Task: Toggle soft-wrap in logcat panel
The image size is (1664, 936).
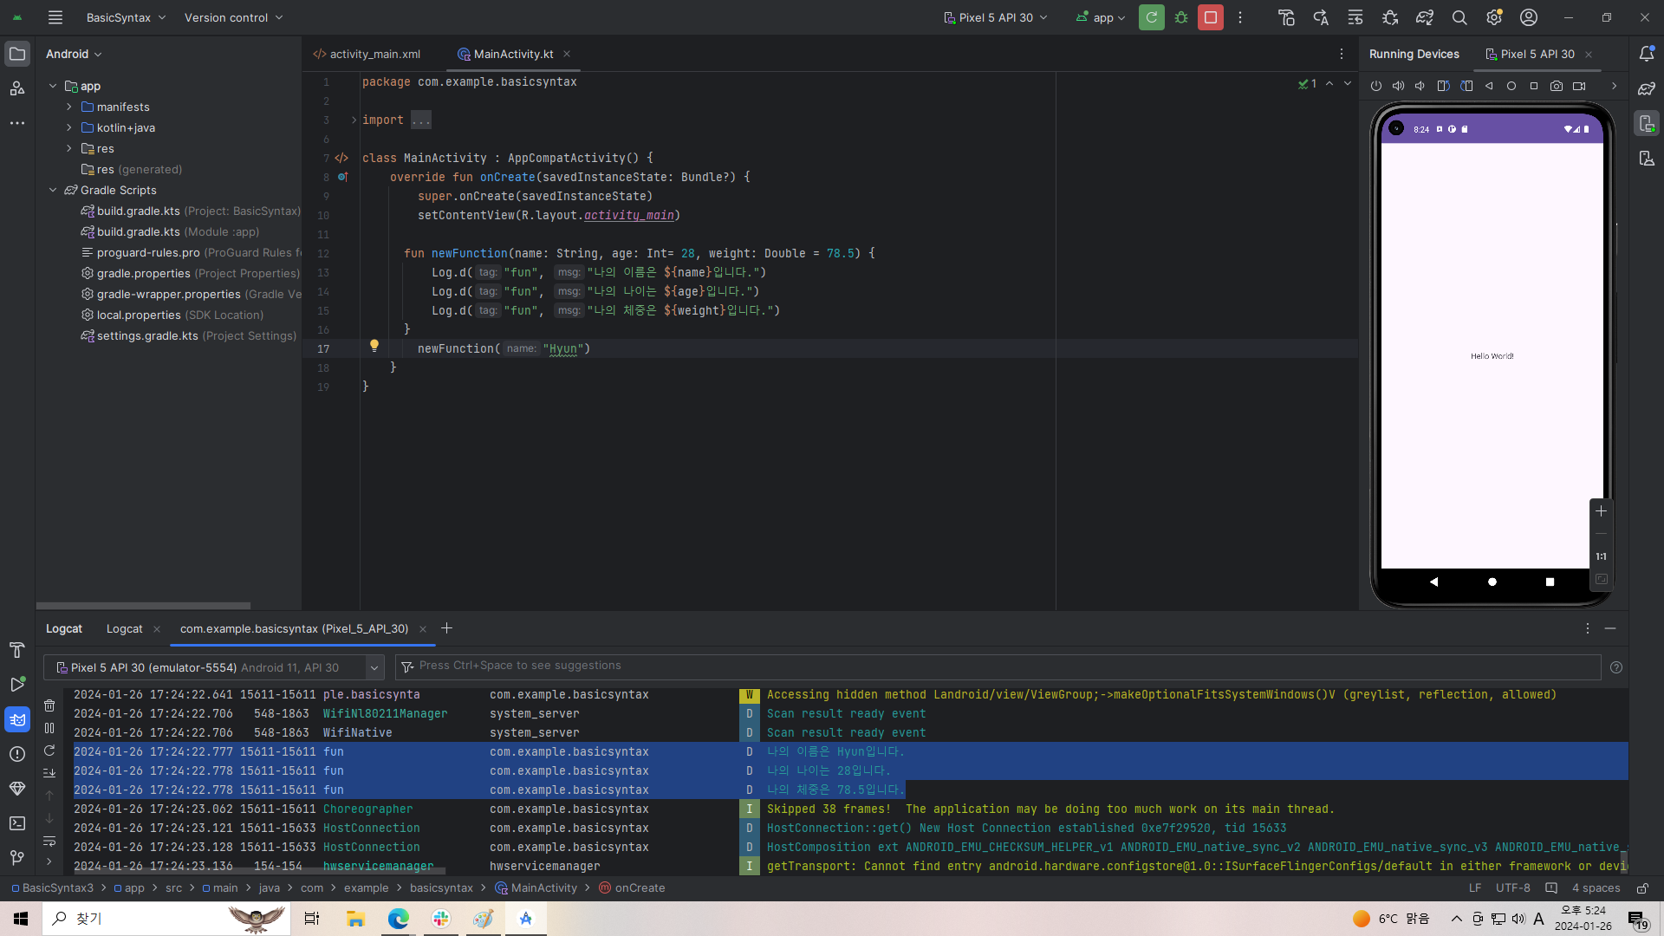Action: click(x=49, y=841)
